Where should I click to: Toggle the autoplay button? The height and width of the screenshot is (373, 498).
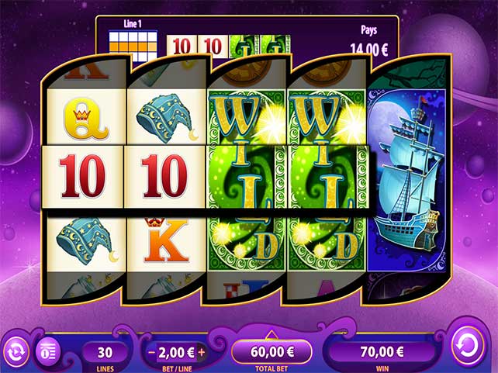tap(15, 352)
